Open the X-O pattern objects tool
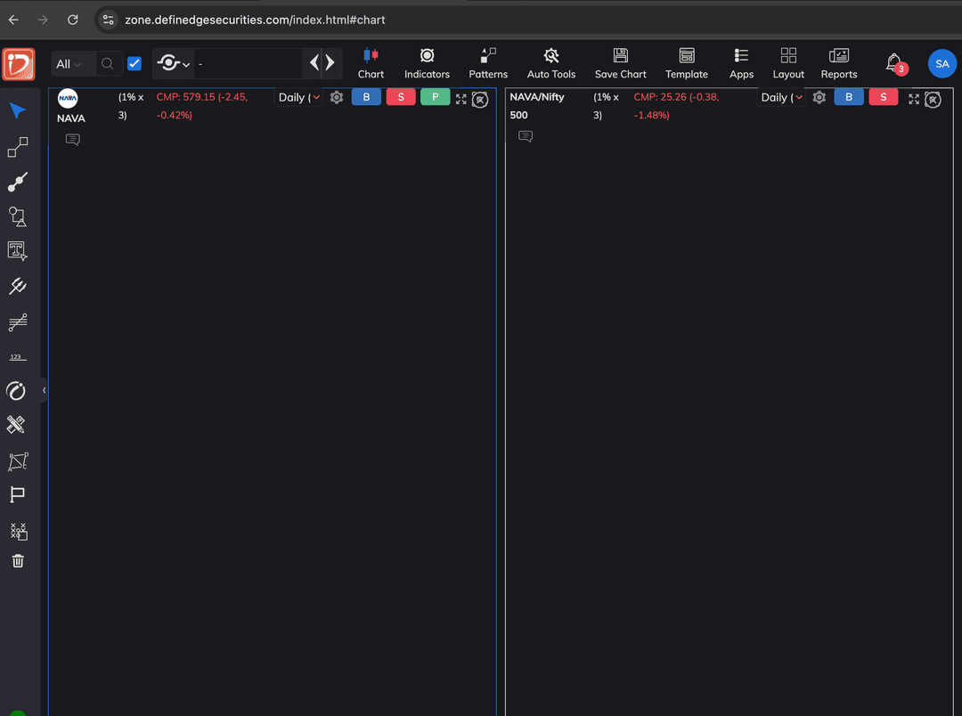962x716 pixels. (19, 532)
